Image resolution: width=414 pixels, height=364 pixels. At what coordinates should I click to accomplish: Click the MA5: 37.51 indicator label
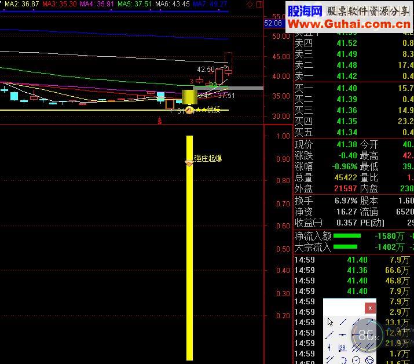[x=134, y=4]
